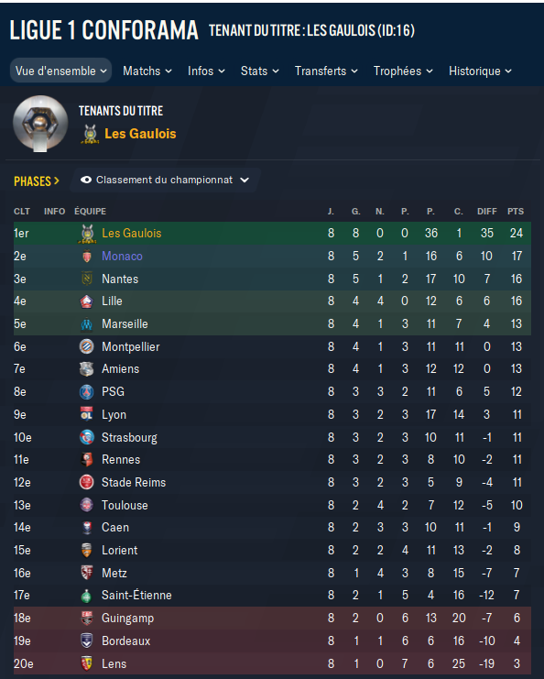
Task: Open the Historique menu
Action: tap(480, 71)
